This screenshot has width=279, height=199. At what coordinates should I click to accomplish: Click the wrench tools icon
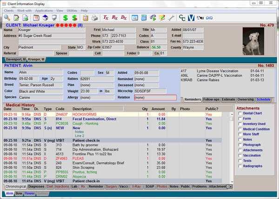171,18
